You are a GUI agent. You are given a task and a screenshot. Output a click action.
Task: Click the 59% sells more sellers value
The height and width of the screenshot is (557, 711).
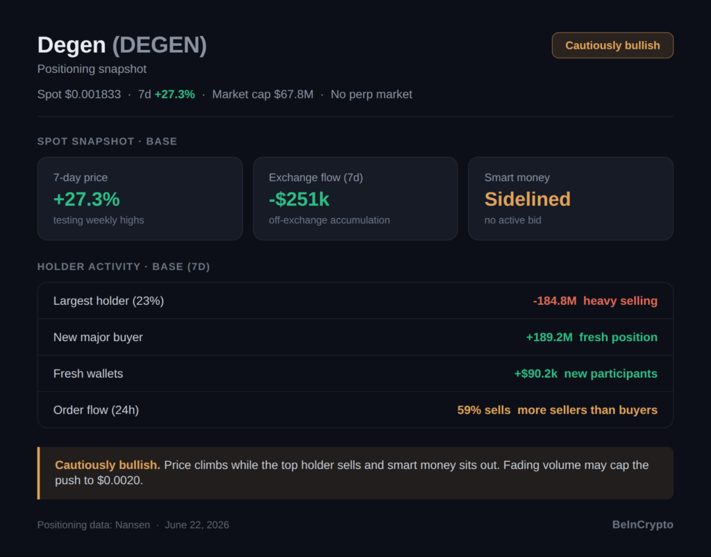pyautogui.click(x=558, y=410)
